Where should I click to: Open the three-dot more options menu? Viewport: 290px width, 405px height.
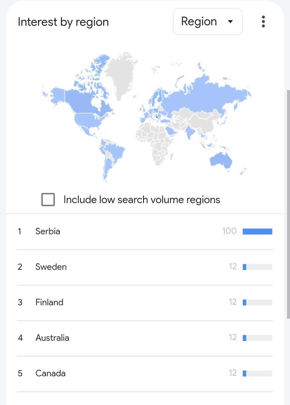tap(263, 22)
